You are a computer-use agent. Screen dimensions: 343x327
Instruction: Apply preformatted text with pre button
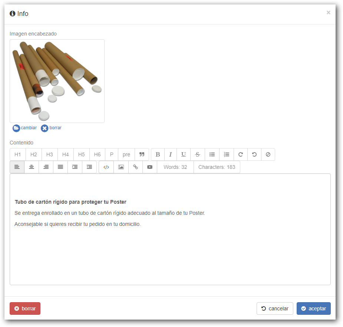[x=126, y=154]
